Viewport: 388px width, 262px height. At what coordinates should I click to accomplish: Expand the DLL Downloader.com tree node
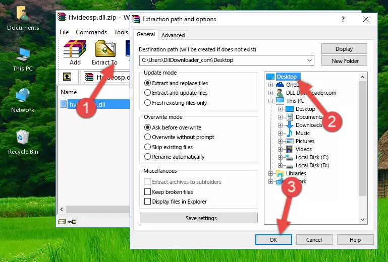(x=270, y=93)
